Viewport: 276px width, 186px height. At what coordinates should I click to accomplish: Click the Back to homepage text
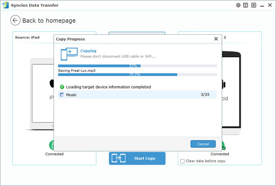49,21
